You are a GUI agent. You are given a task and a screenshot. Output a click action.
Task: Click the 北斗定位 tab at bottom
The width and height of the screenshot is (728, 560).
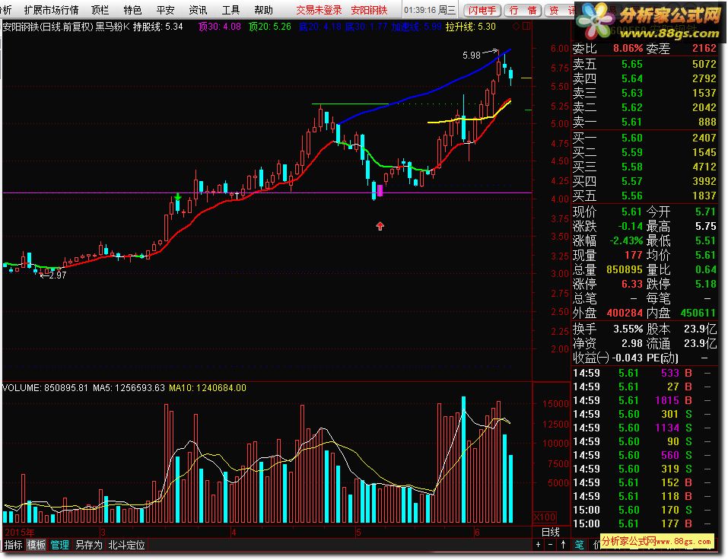pos(127,545)
